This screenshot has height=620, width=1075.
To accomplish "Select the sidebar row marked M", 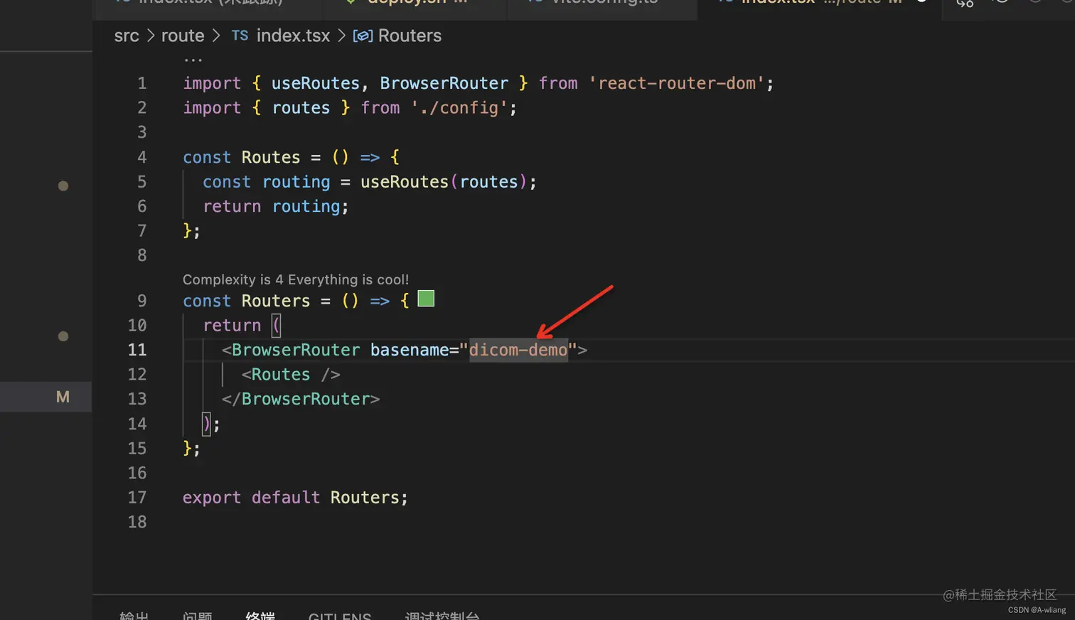I will [x=46, y=397].
